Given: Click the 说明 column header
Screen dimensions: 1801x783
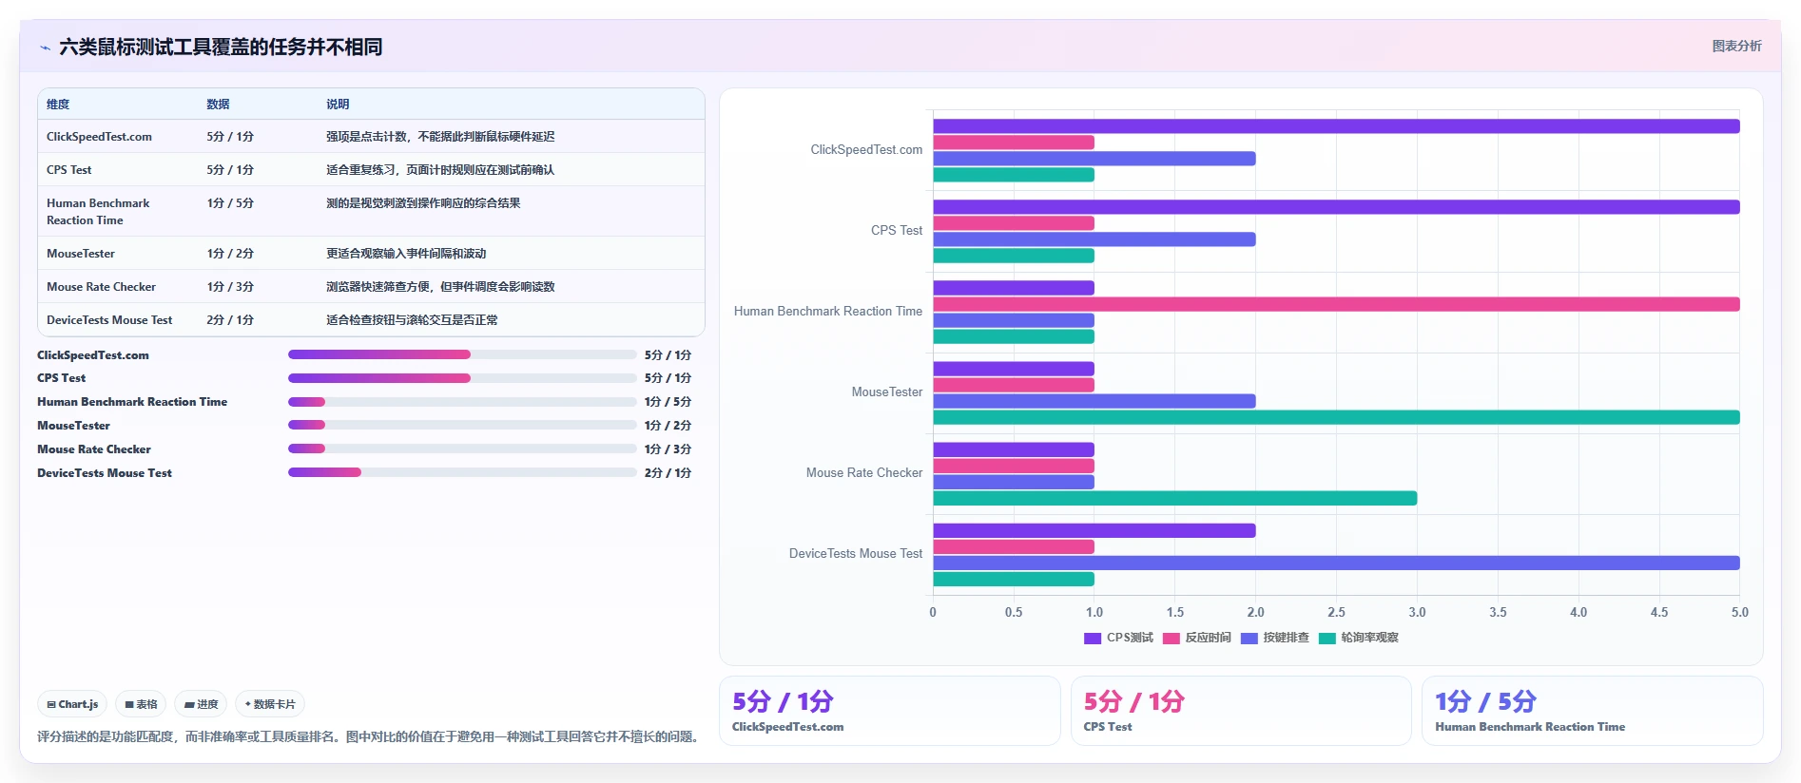Looking at the screenshot, I should coord(338,105).
